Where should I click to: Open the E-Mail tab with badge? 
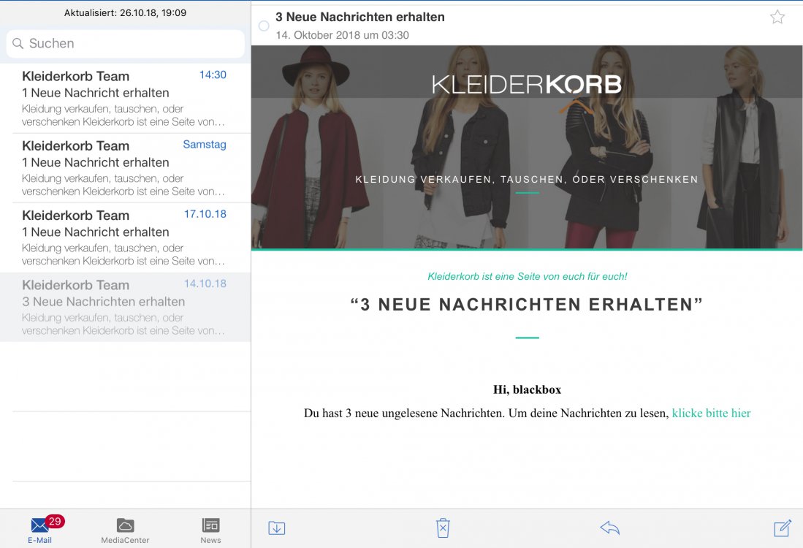(40, 530)
